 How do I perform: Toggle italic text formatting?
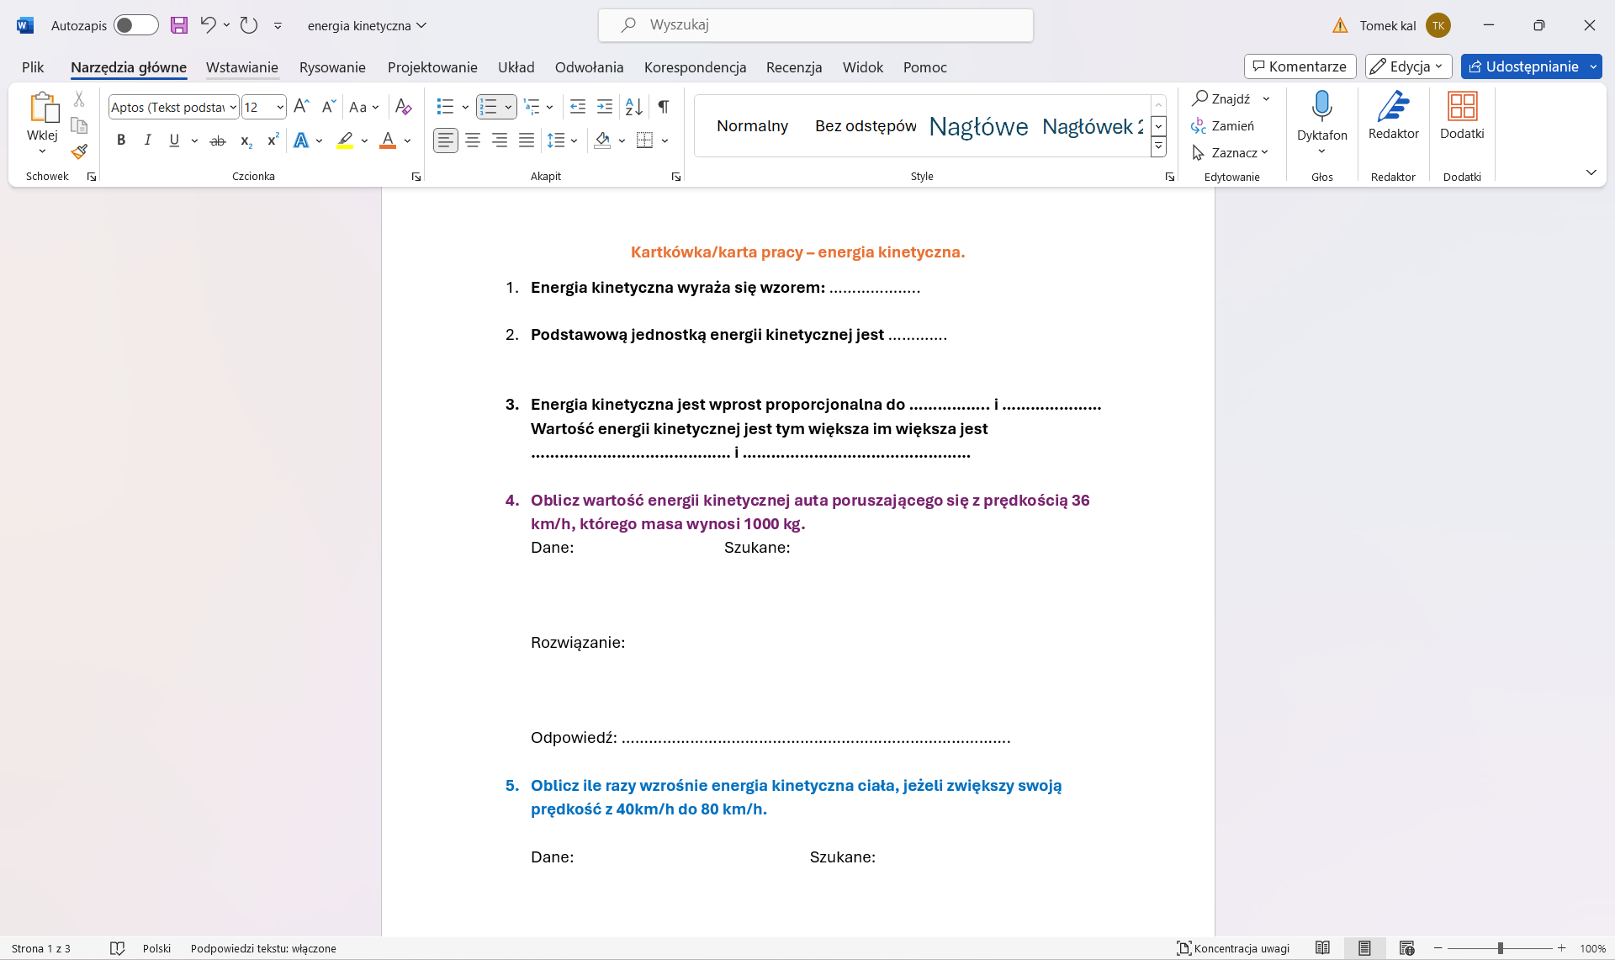click(148, 141)
